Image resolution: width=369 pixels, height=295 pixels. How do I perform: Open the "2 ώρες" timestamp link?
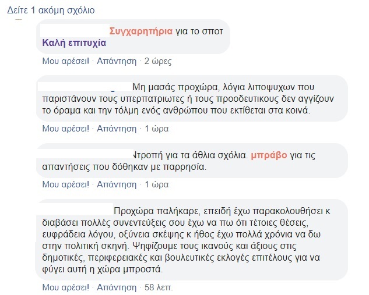(x=158, y=60)
